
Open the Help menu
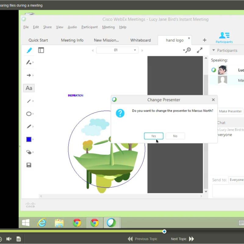(x=123, y=27)
